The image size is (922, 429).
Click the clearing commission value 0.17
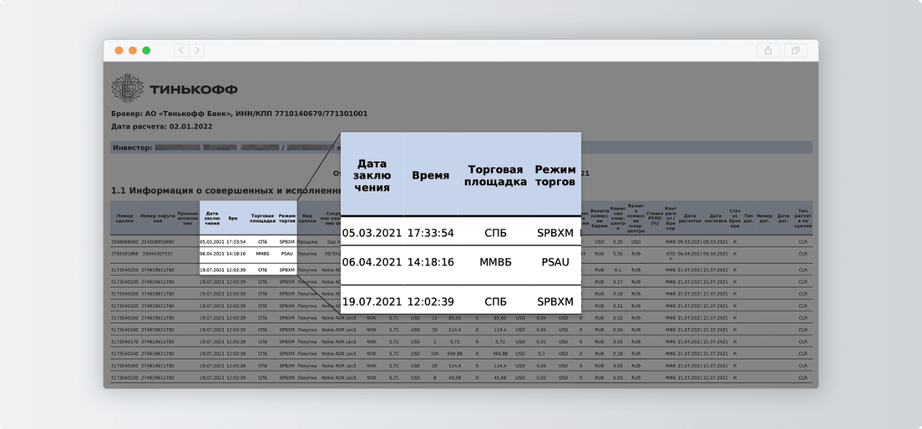(617, 281)
